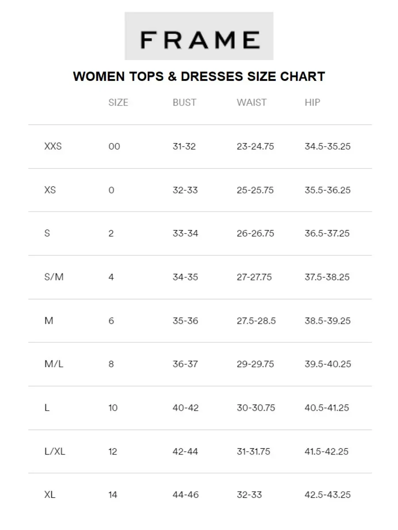Click the waist value 27.5-28.5
Screen dimensions: 398x530
coord(256,321)
